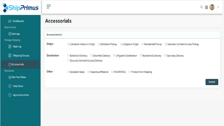Toggle the hamburger sidebar menu icon
Image resolution: width=224 pixels, height=126 pixels.
pyautogui.click(x=48, y=6)
